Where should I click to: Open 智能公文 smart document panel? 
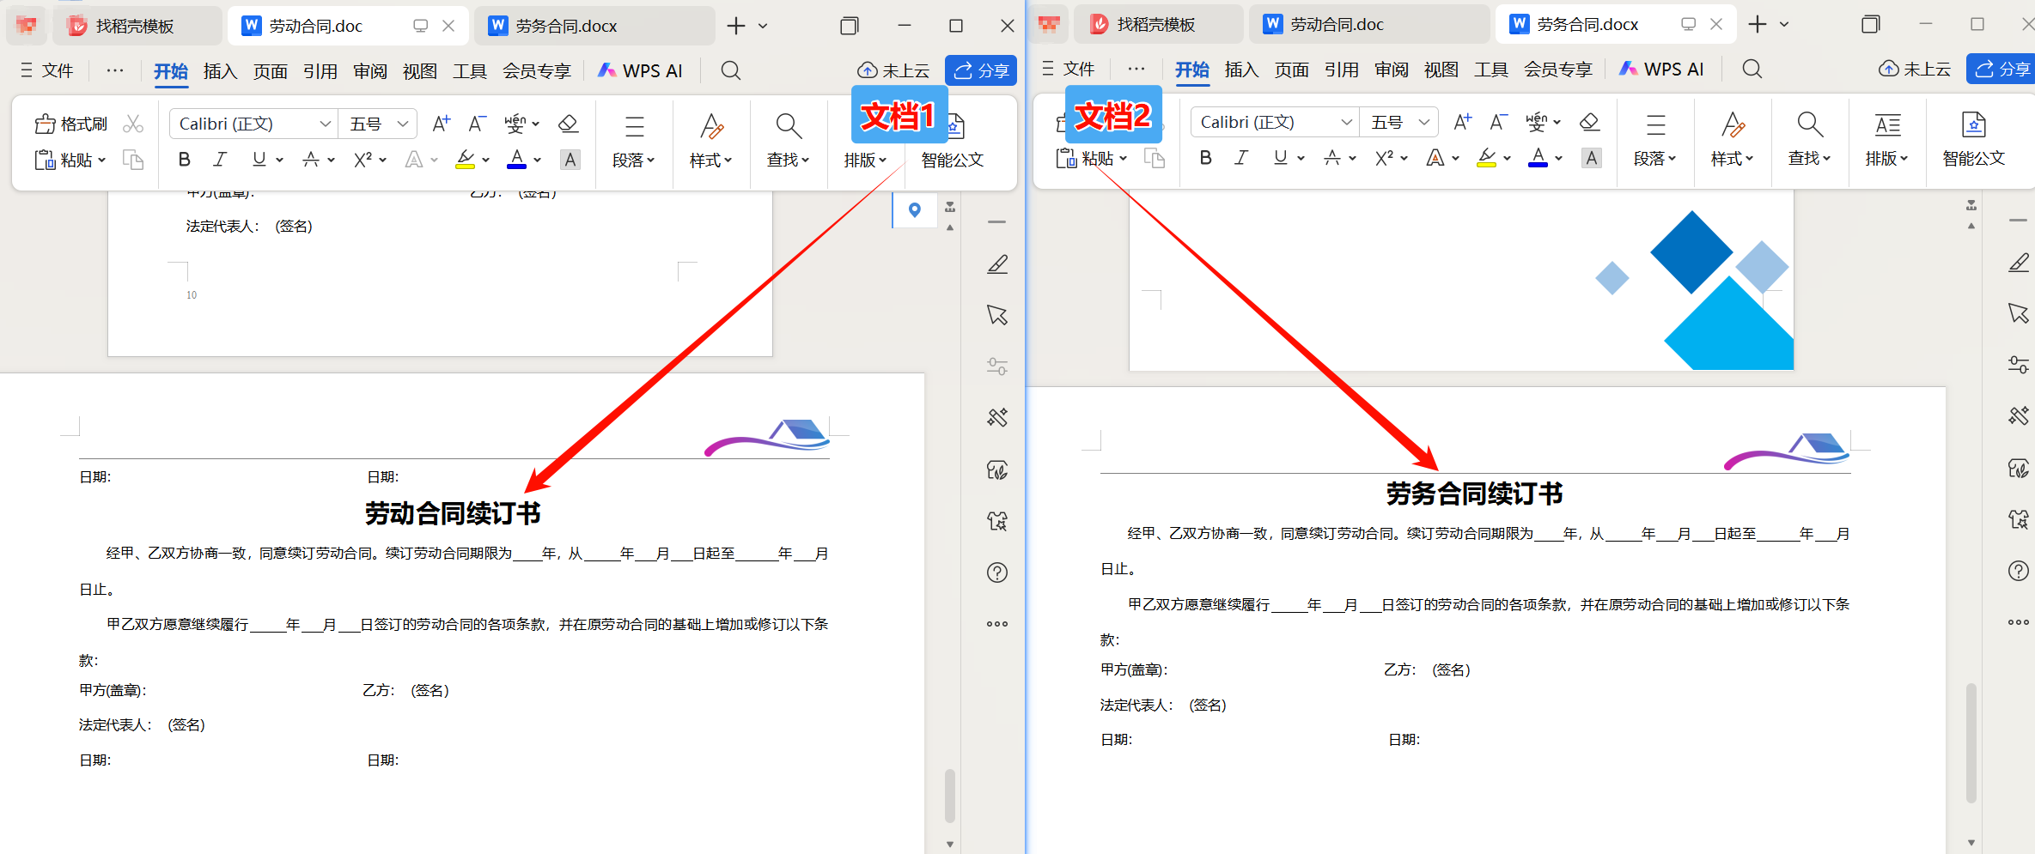(x=952, y=159)
